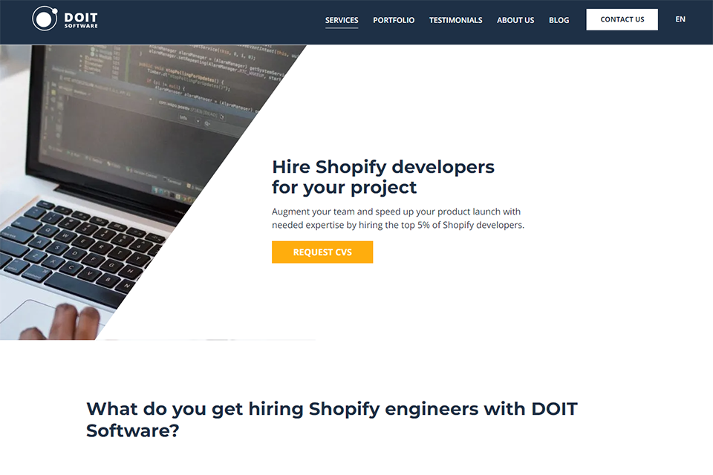Screen dimensions: 713x475
Task: Click the DOIT Software logo
Action: 65,19
